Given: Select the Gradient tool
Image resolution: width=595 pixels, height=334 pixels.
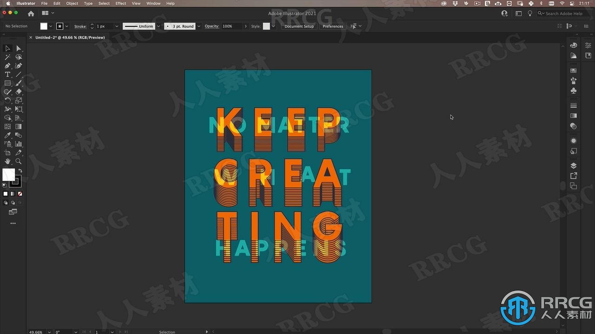Looking at the screenshot, I should tap(19, 126).
